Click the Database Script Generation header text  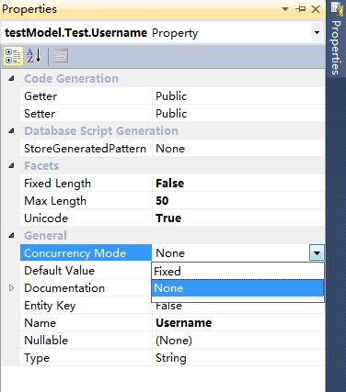pos(101,131)
